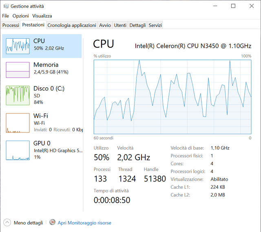Switch to the Dettagli tab

137,25
